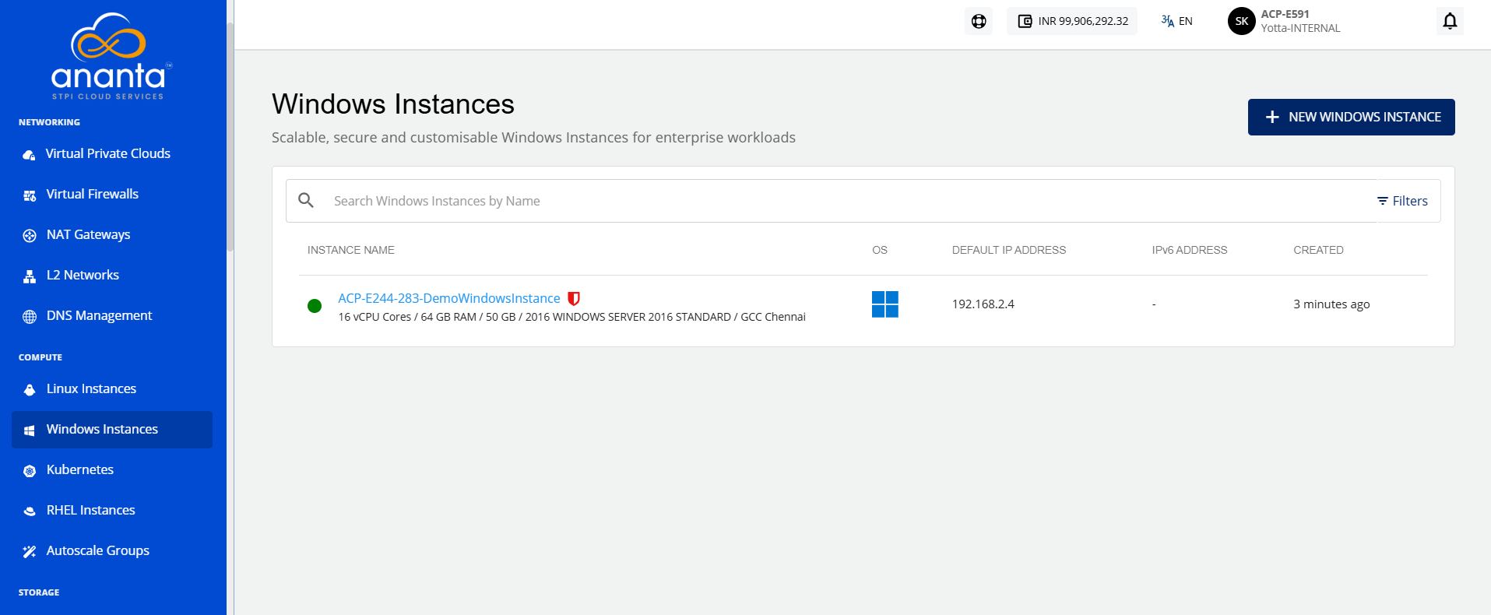Click the Windows OS logo in the row
1491x615 pixels.
pos(885,304)
